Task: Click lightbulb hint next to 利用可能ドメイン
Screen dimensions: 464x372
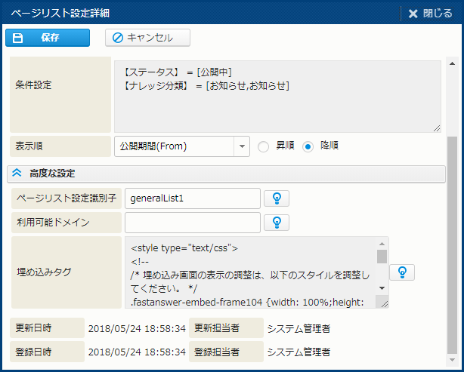Action: (x=277, y=223)
